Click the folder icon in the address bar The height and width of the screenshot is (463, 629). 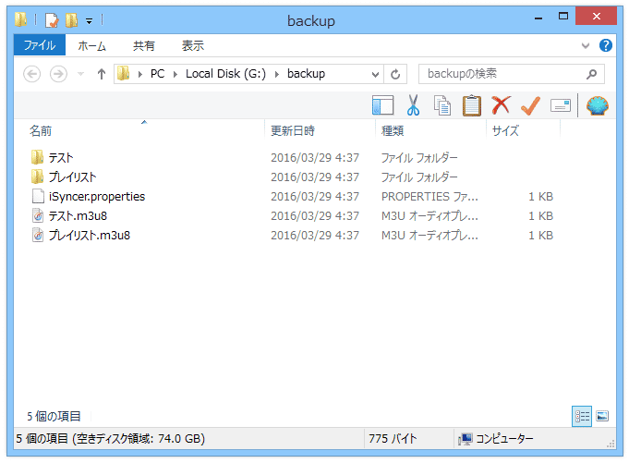123,74
